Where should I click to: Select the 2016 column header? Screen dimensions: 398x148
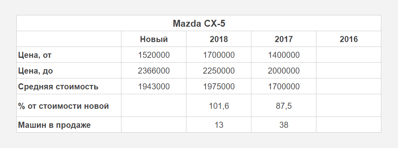point(349,39)
